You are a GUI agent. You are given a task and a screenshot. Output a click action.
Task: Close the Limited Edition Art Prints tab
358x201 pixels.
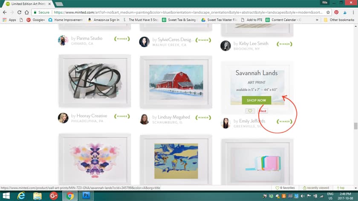pos(49,4)
